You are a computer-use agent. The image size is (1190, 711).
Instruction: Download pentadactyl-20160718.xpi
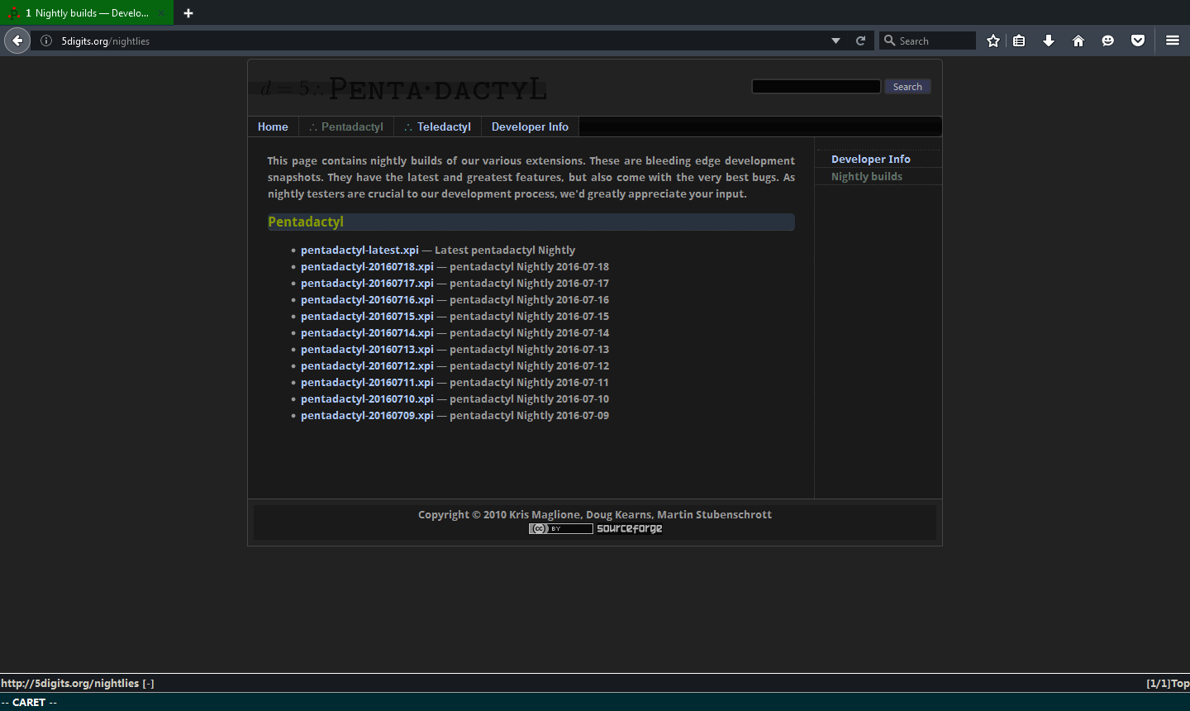[x=367, y=266]
